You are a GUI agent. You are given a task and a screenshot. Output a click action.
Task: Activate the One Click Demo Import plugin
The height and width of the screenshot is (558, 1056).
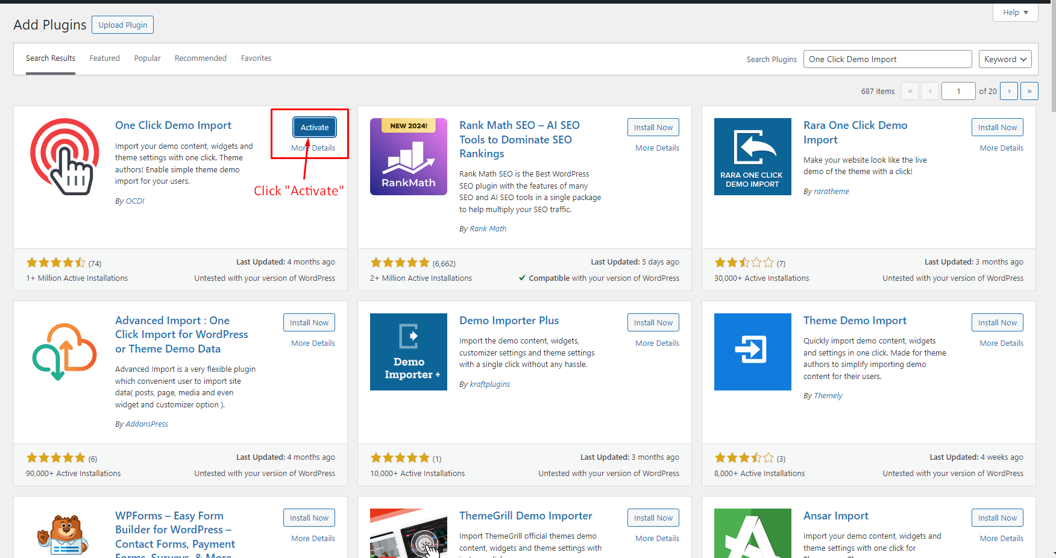315,127
